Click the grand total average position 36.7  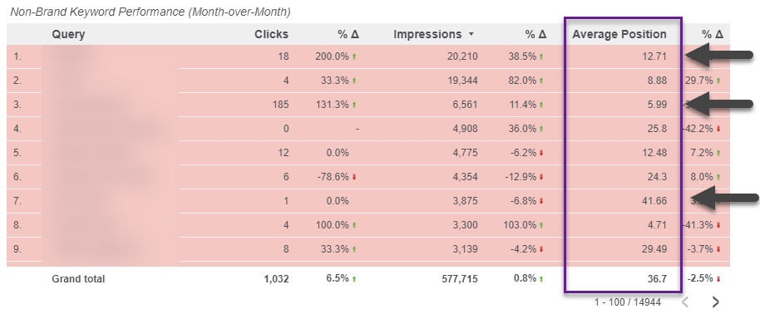click(658, 279)
